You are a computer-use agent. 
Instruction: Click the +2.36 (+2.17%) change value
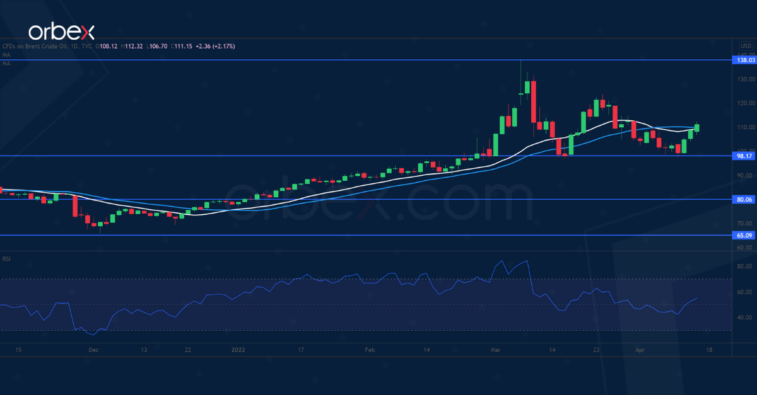215,46
